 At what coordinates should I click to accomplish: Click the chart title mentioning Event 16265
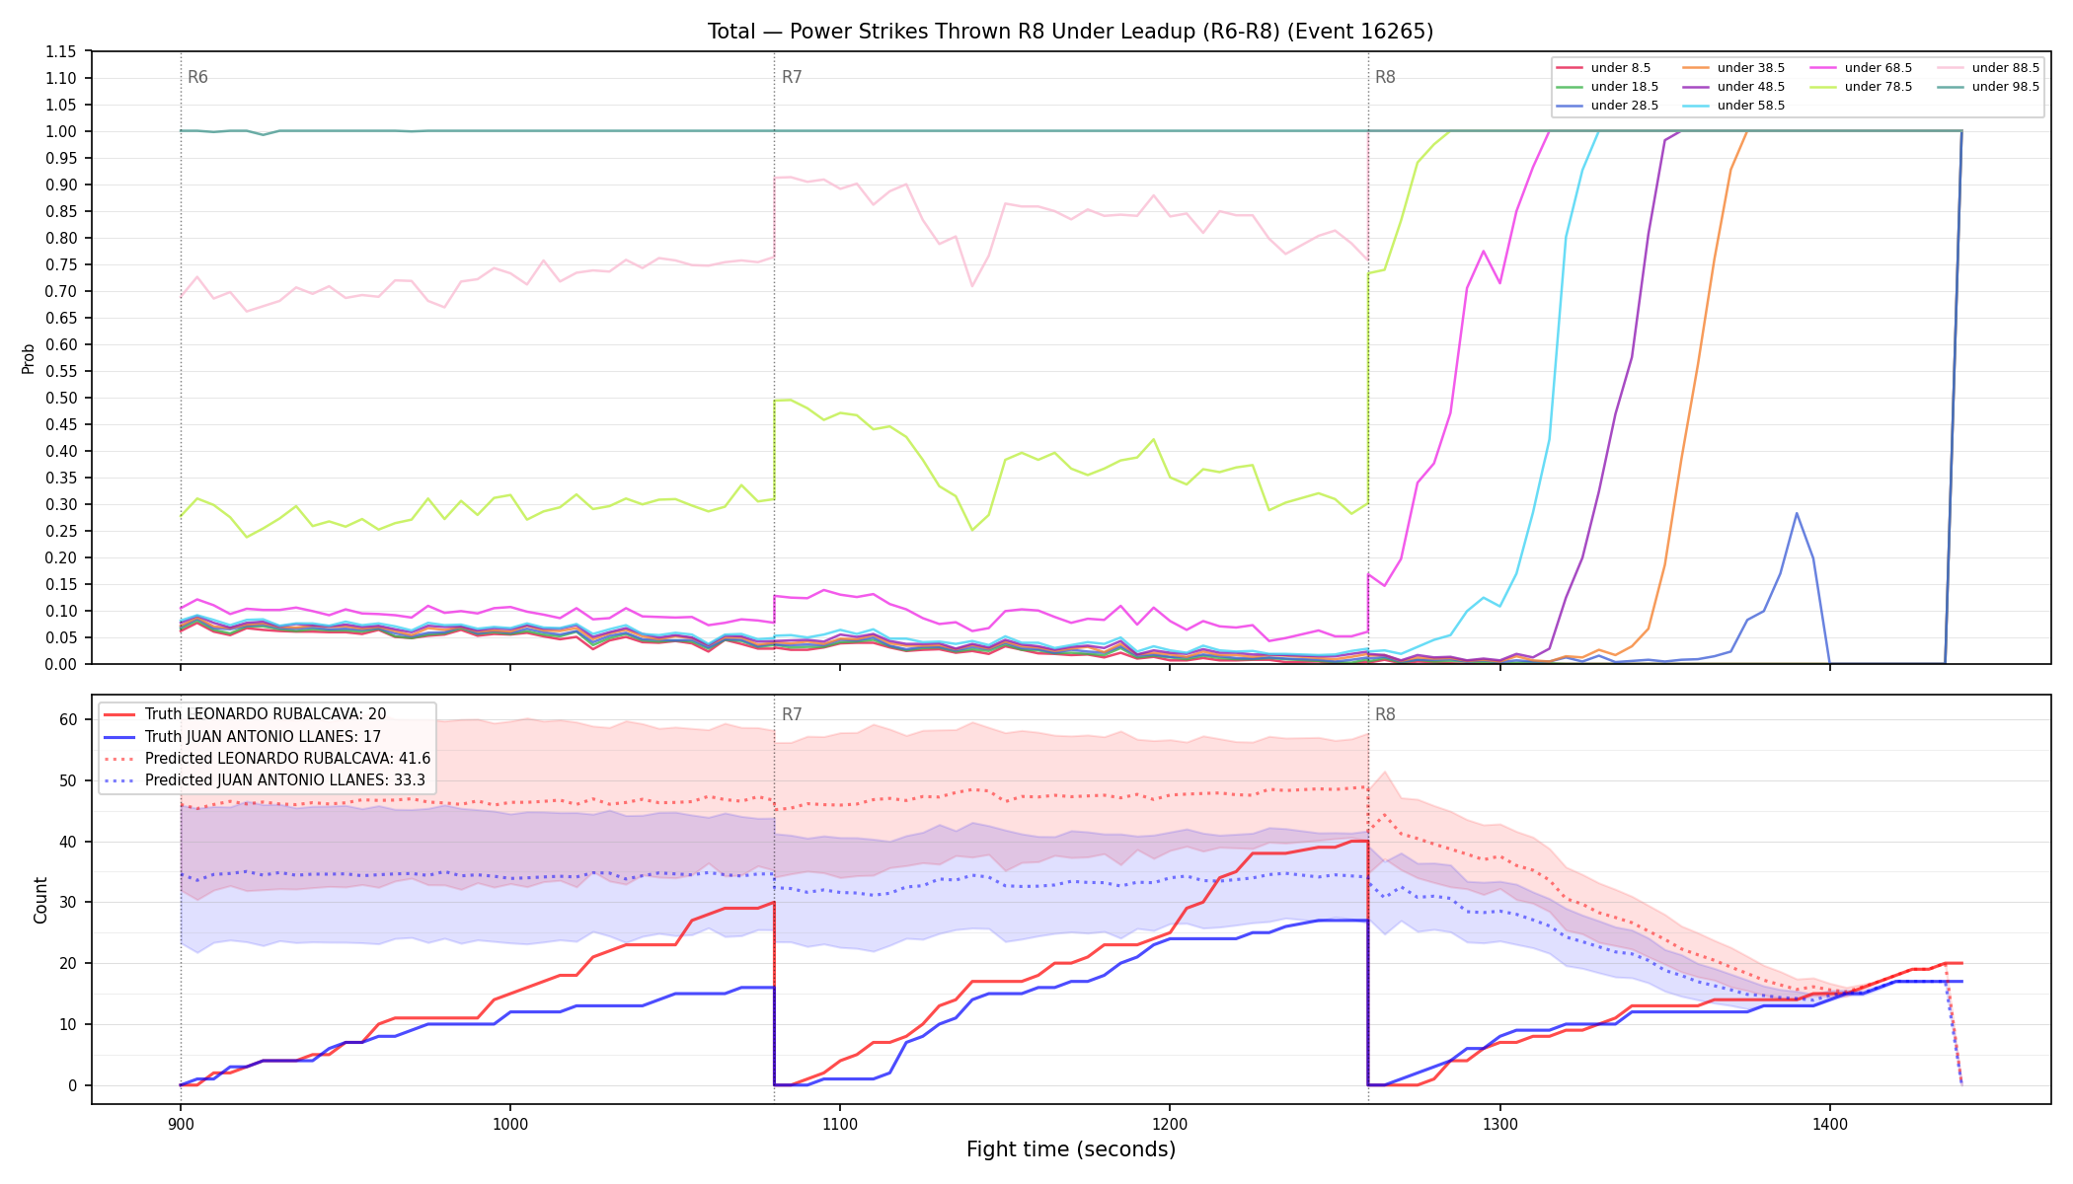(x=1070, y=32)
